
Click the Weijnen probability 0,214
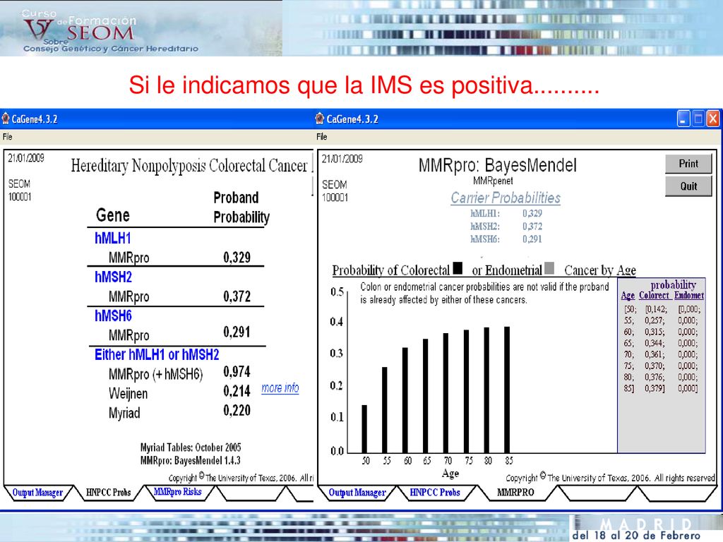tap(237, 391)
